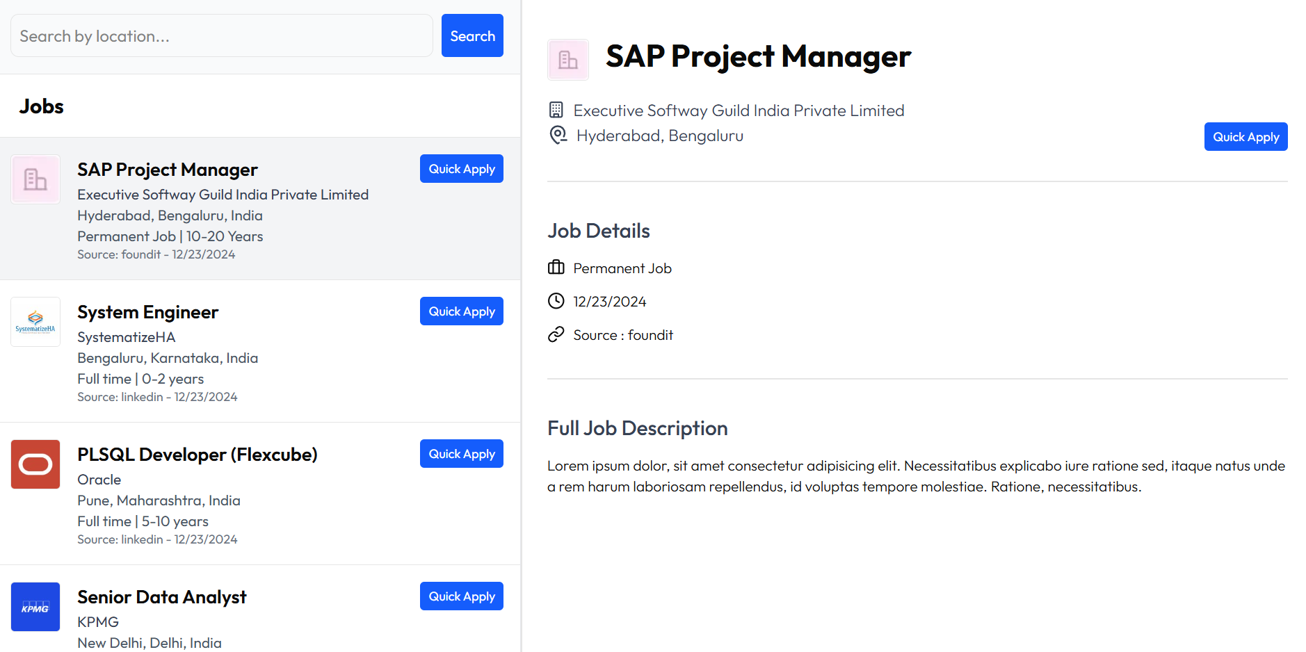Quick Apply to PLSQL Developer (Flexcube) job
This screenshot has width=1306, height=652.
[462, 454]
